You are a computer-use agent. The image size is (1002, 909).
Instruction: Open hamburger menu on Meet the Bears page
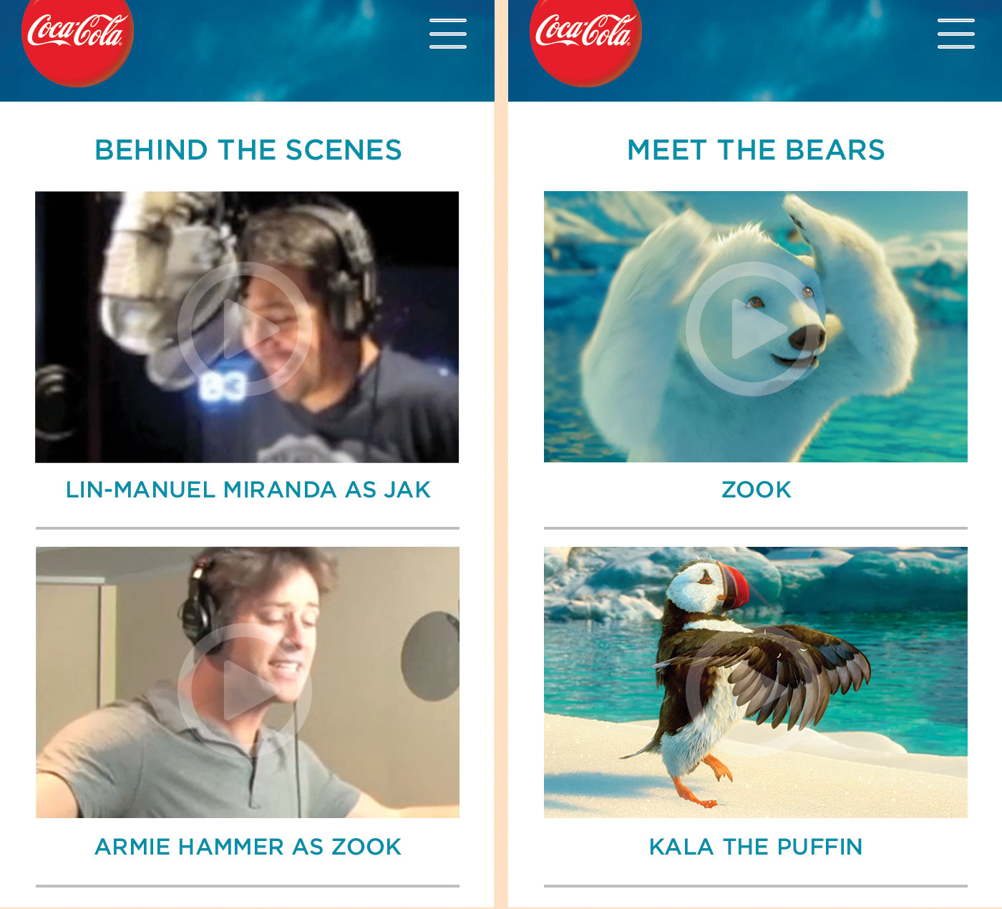[956, 34]
